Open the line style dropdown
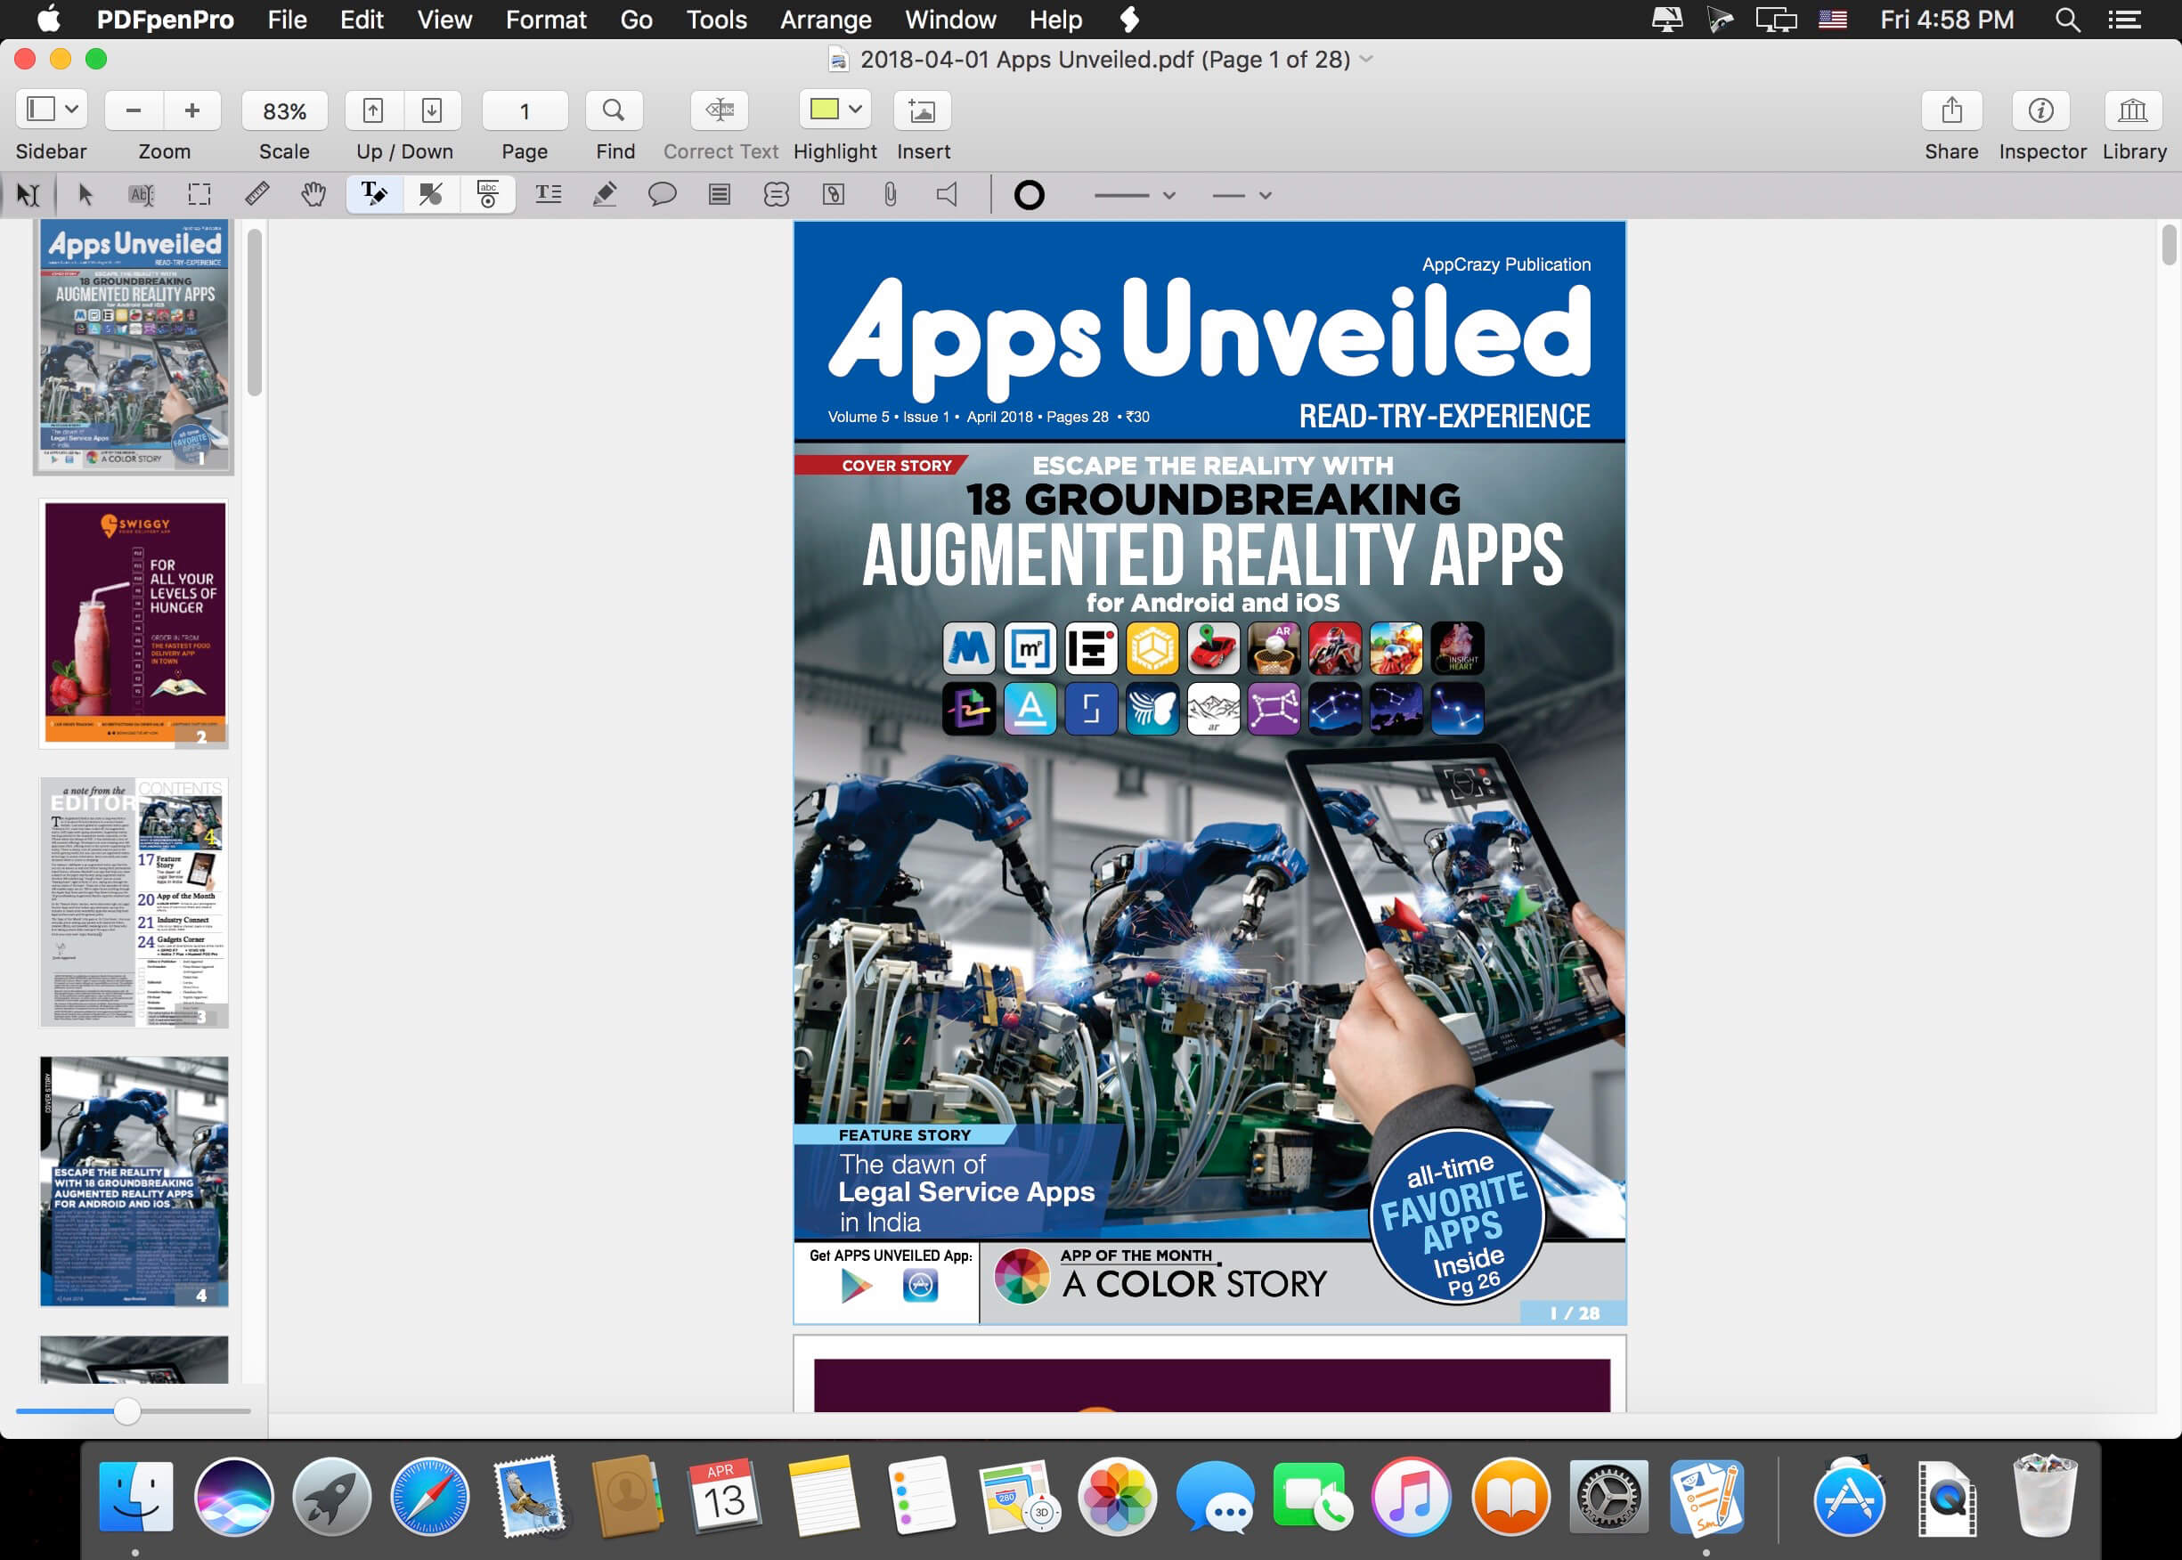 tap(1136, 195)
